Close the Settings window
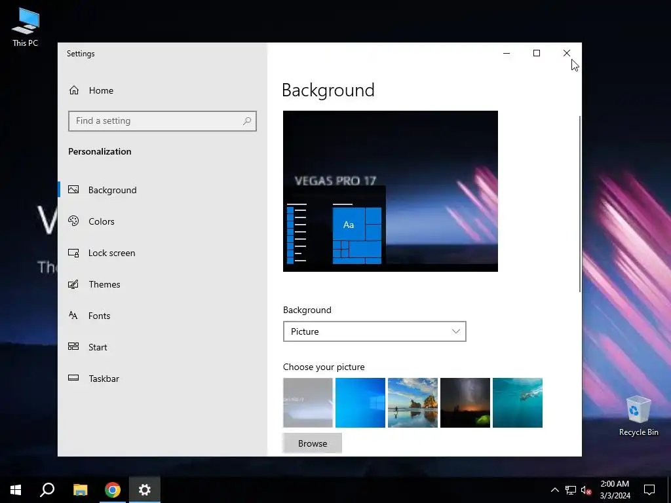Image resolution: width=671 pixels, height=503 pixels. 567,54
